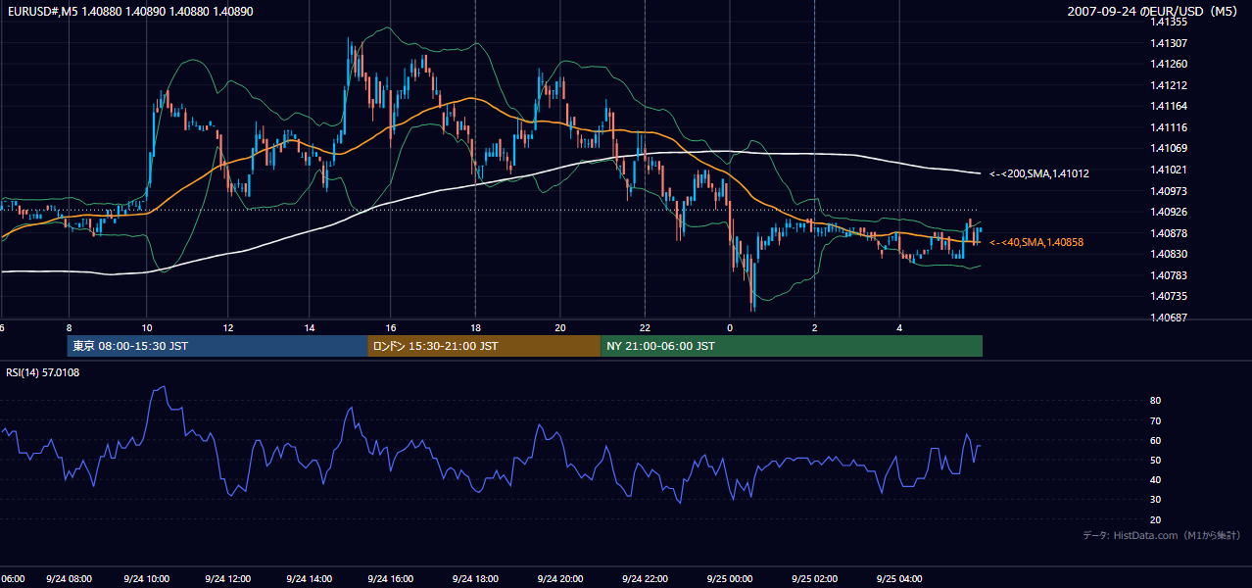Click RSI level 20 on axis
The width and height of the screenshot is (1252, 588).
(x=1156, y=519)
